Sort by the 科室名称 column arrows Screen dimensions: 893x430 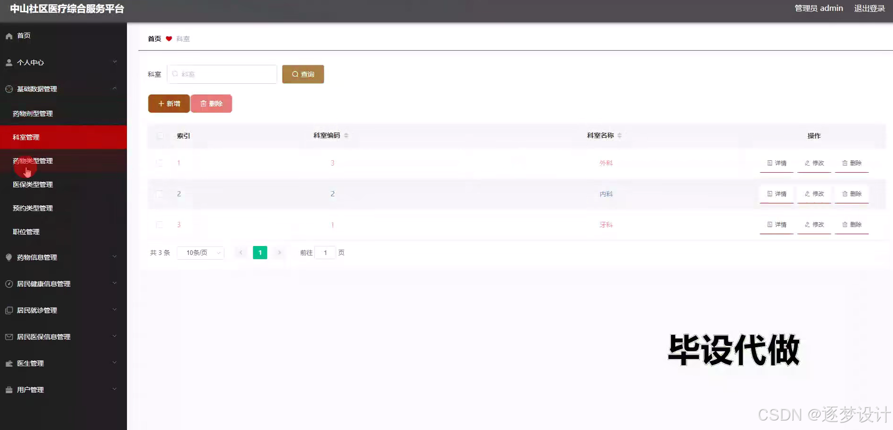(x=619, y=135)
